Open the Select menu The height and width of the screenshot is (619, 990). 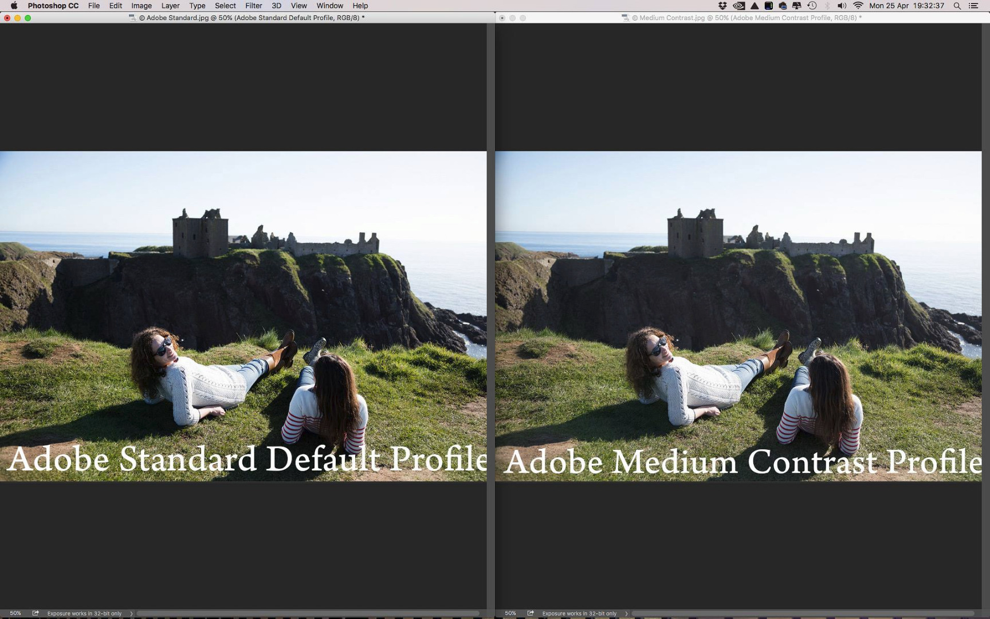(x=225, y=6)
